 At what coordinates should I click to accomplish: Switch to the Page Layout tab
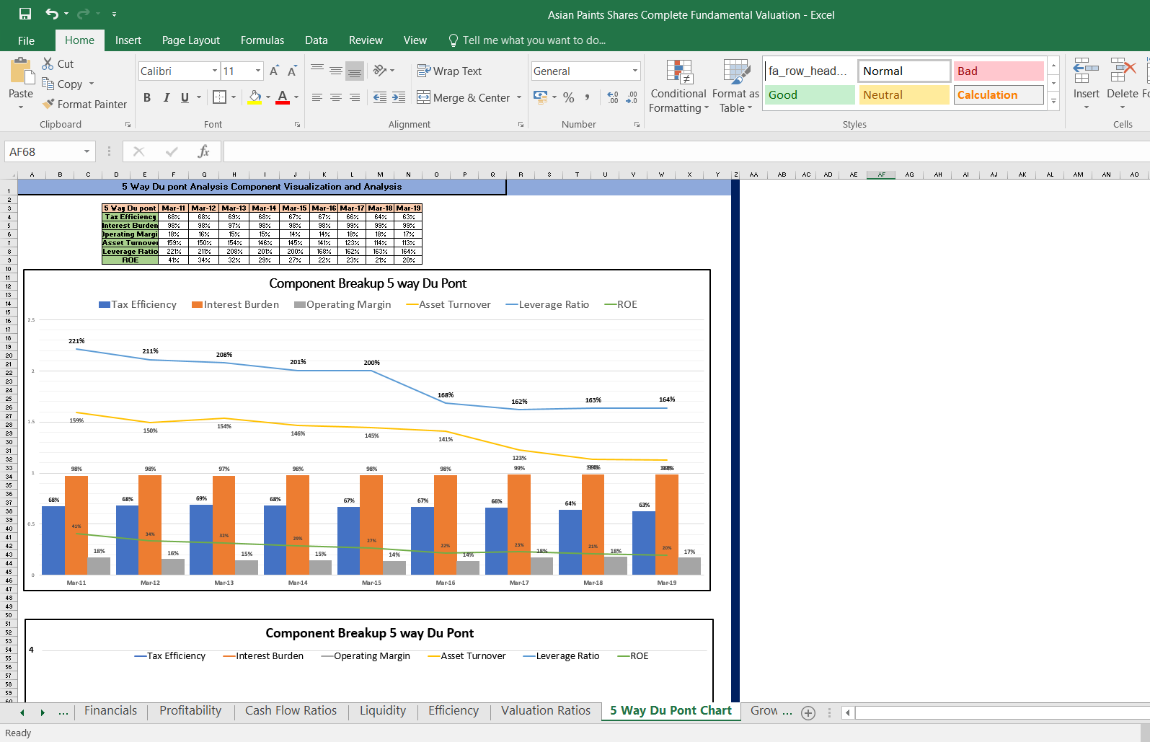pyautogui.click(x=191, y=40)
